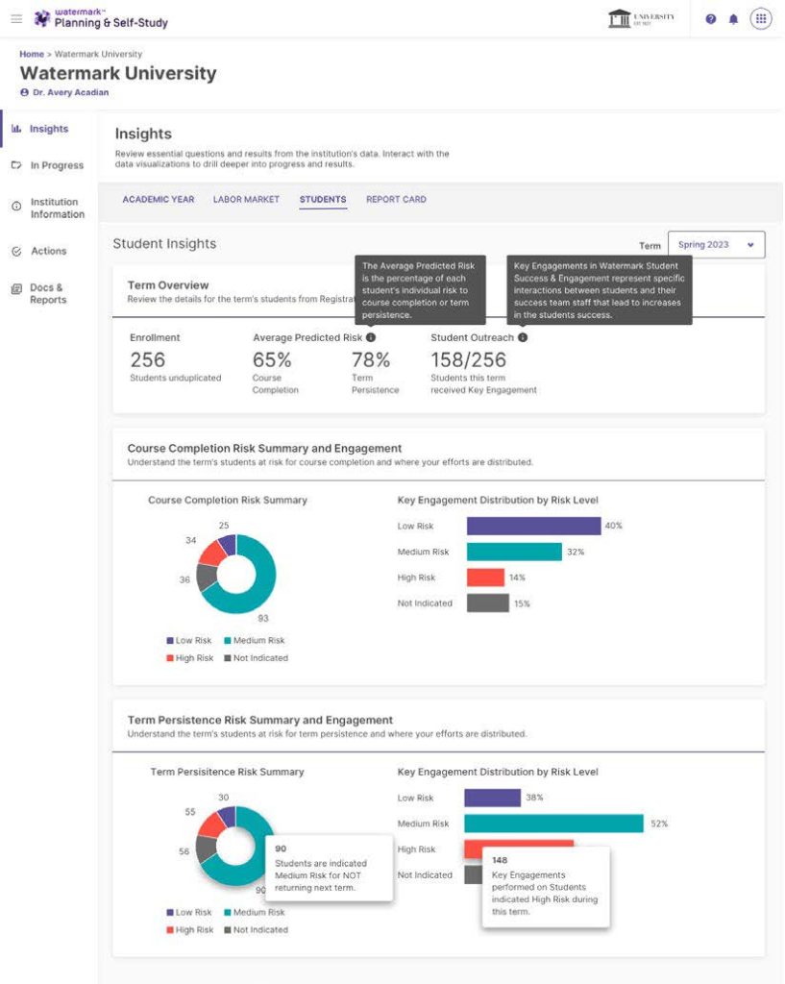Click the Low Risk 40% purple bar

(x=533, y=526)
